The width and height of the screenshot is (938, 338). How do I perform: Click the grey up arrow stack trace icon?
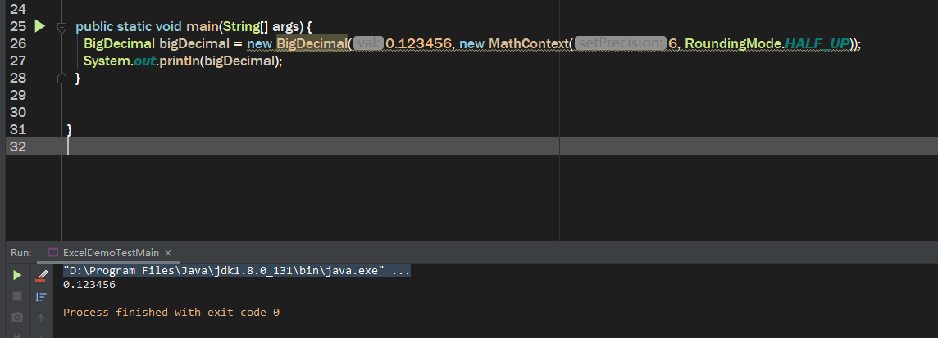40,317
